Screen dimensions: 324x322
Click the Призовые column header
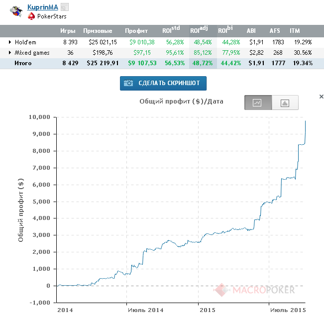click(98, 30)
